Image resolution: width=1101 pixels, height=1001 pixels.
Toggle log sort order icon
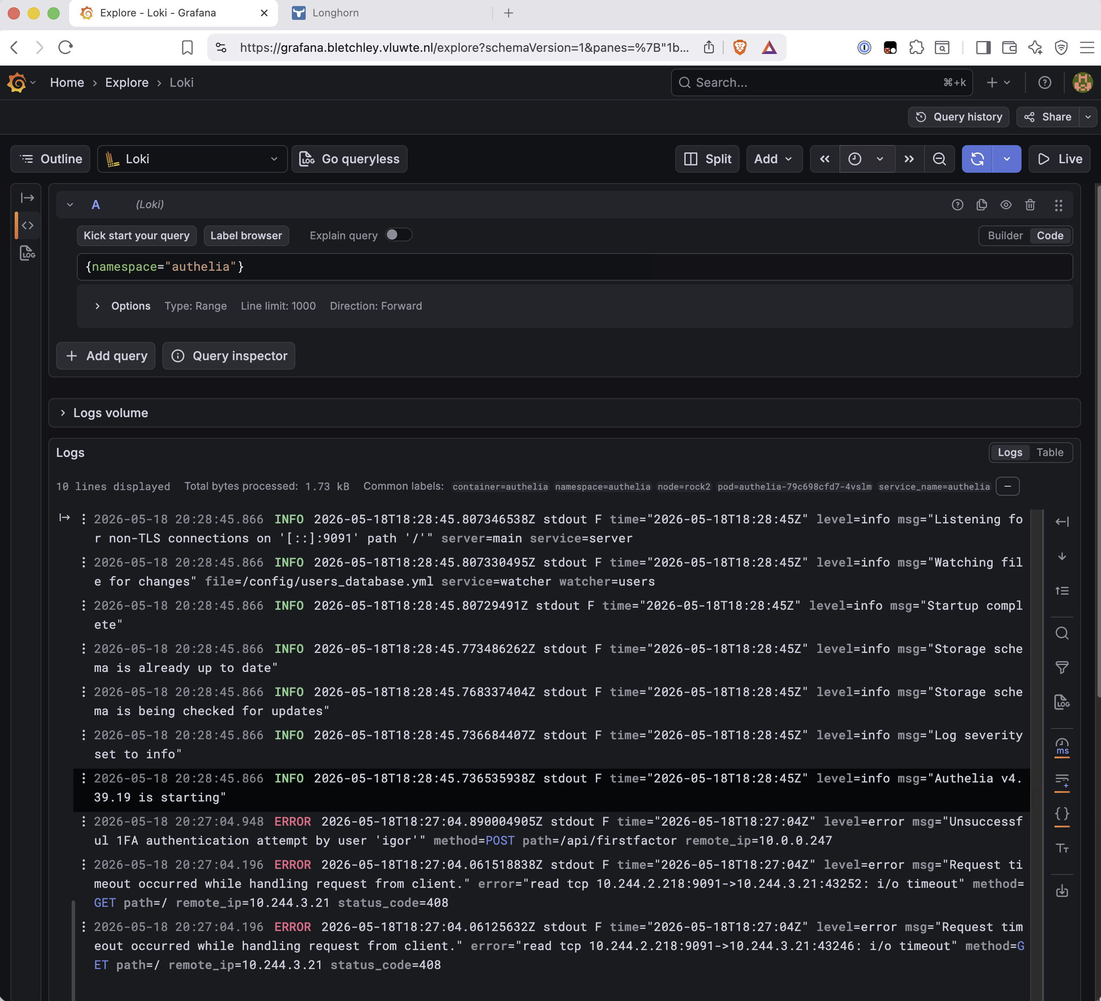pos(1062,591)
